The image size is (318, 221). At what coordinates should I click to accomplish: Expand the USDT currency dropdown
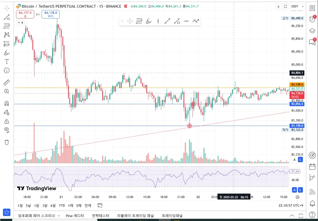(298, 6)
